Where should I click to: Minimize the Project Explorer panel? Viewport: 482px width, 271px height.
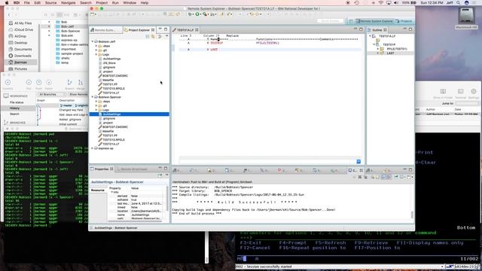pyautogui.click(x=160, y=29)
